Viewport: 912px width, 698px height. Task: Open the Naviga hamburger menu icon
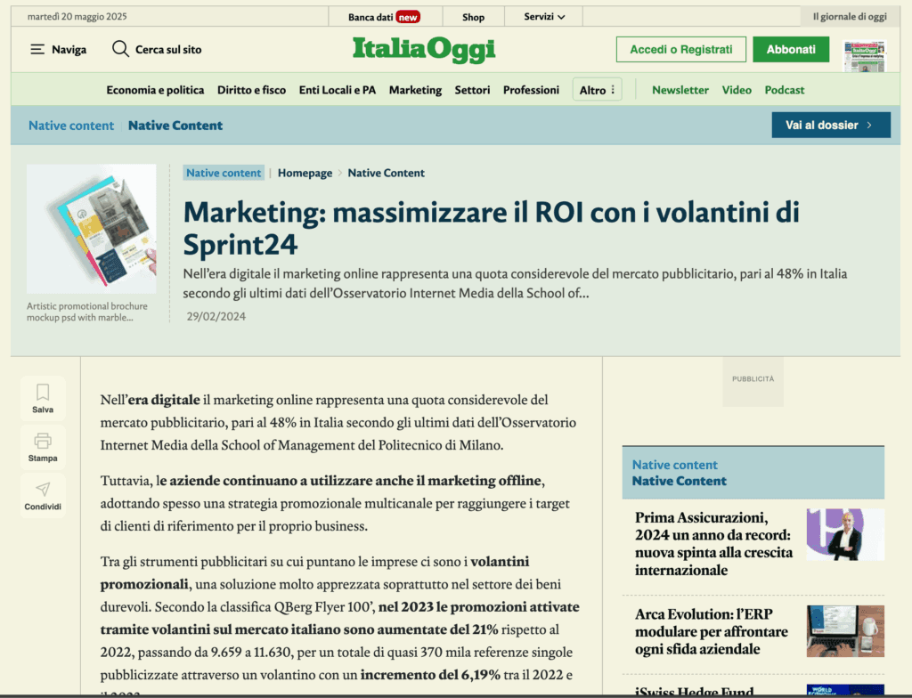coord(37,50)
